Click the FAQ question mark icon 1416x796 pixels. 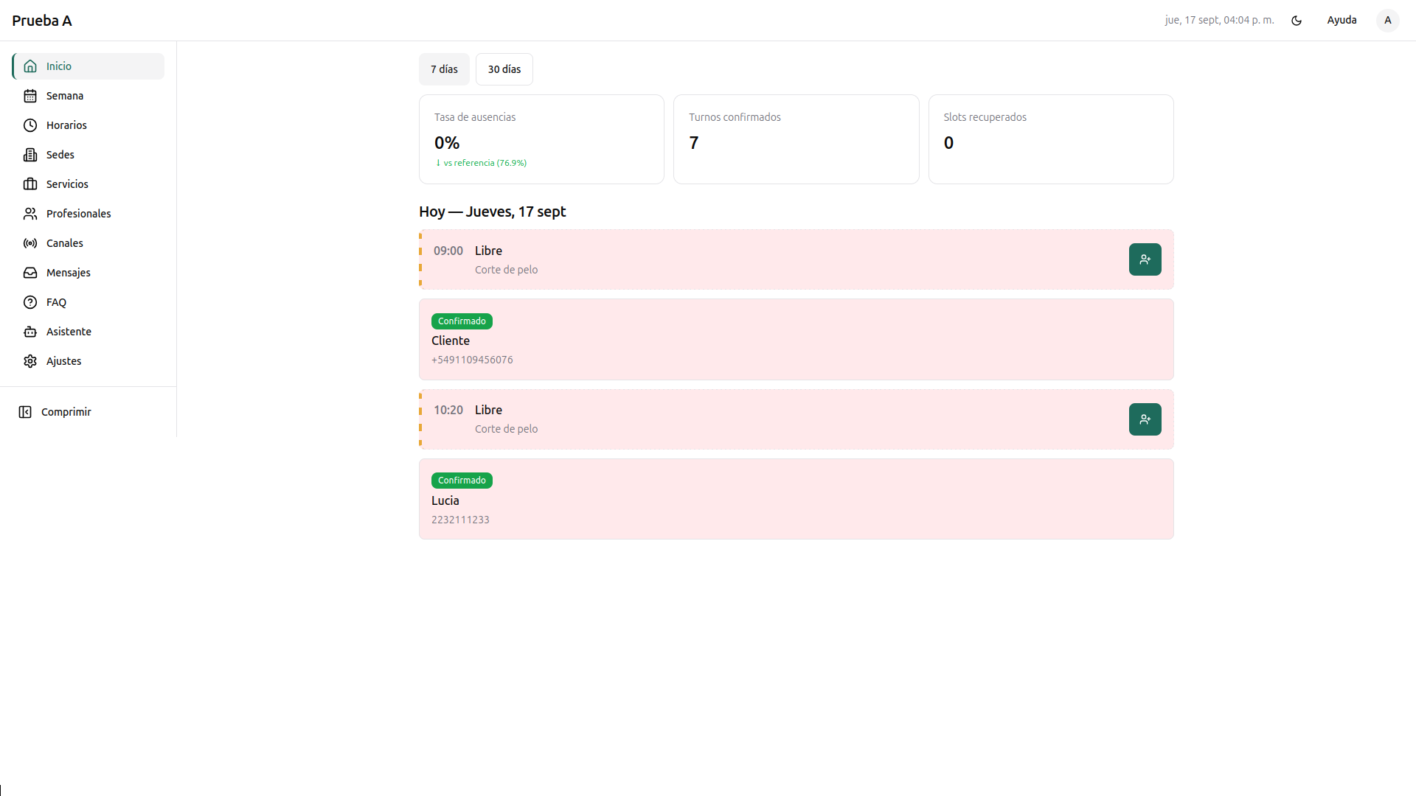pyautogui.click(x=30, y=302)
